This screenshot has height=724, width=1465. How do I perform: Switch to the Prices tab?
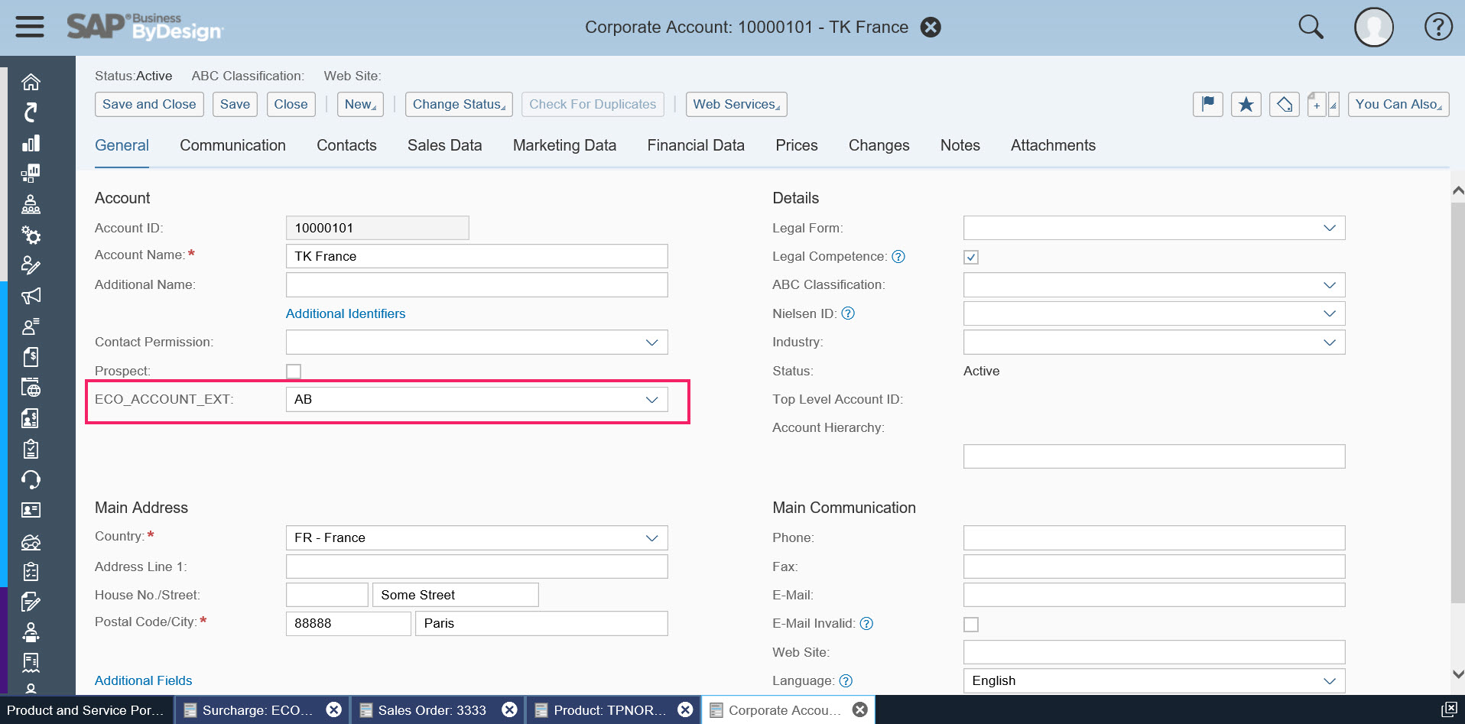pyautogui.click(x=796, y=145)
